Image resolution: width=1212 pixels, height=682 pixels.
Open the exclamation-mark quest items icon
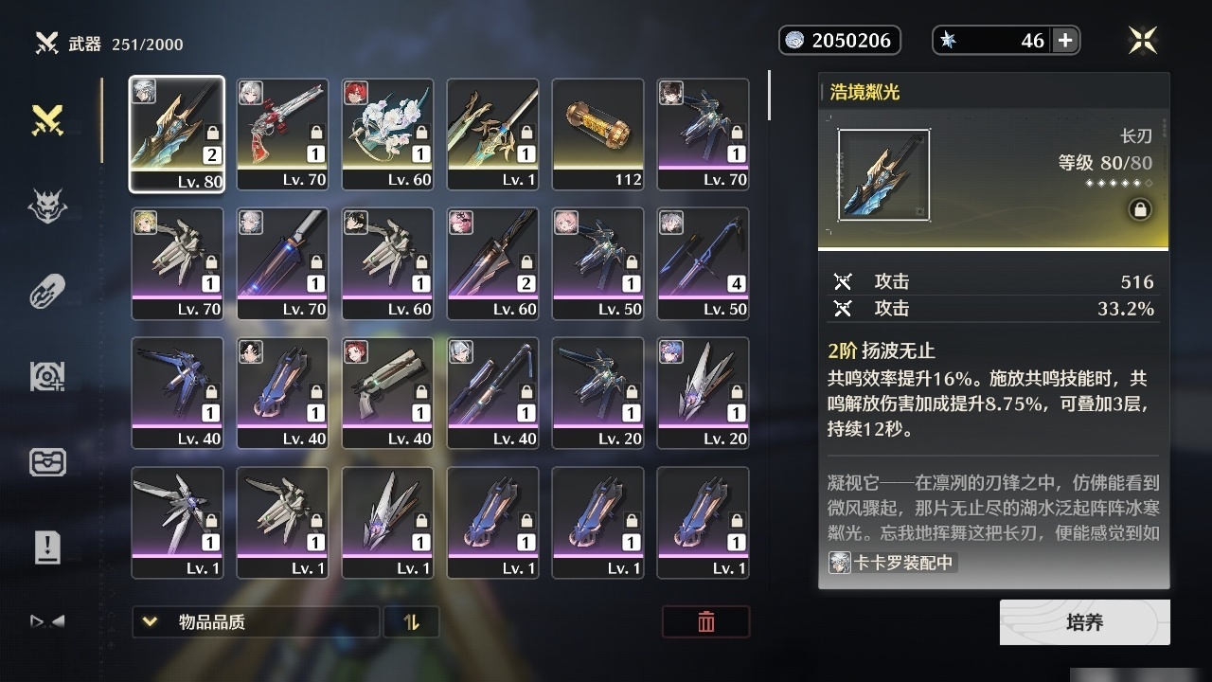[x=47, y=547]
